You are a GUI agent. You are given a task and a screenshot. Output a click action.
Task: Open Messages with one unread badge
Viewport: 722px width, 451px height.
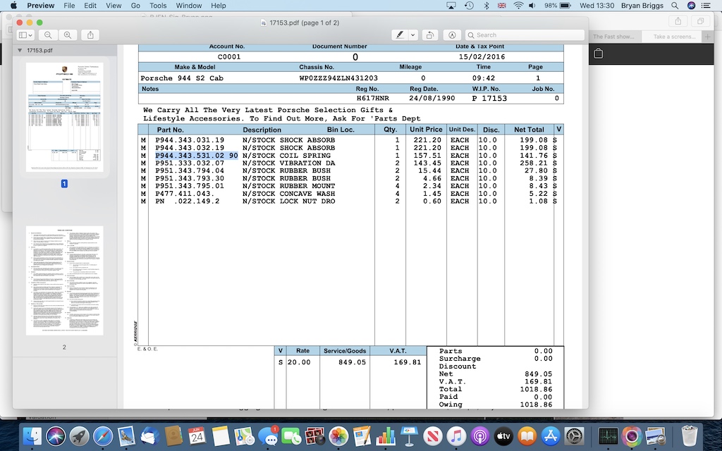[x=268, y=435]
